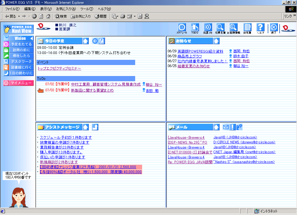The height and width of the screenshot is (215, 297).
Task: Click the POWER EGG Navi View logo
Action: pyautogui.click(x=18, y=29)
